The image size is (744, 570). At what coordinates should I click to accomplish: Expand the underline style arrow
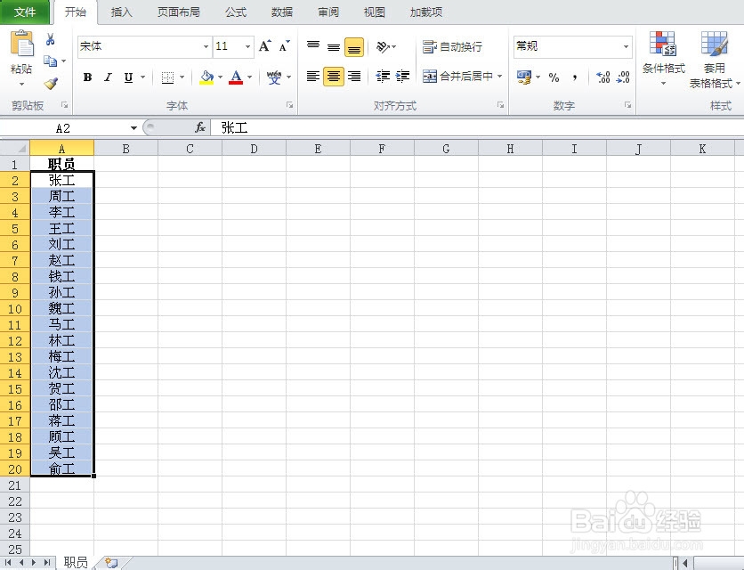click(142, 77)
